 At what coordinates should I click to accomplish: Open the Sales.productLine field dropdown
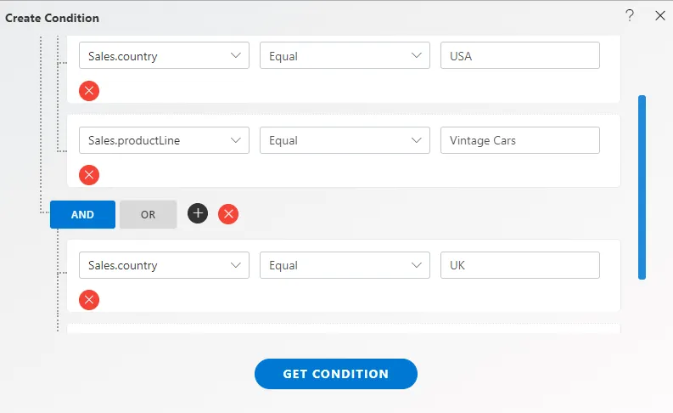[164, 140]
